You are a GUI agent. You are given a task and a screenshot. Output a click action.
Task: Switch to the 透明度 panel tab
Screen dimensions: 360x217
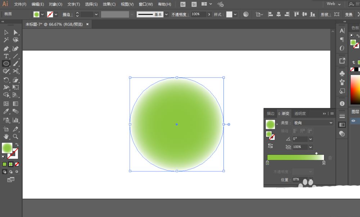(x=300, y=114)
